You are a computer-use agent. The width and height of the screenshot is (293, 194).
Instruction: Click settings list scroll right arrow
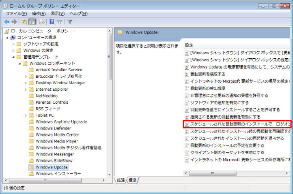click(287, 173)
